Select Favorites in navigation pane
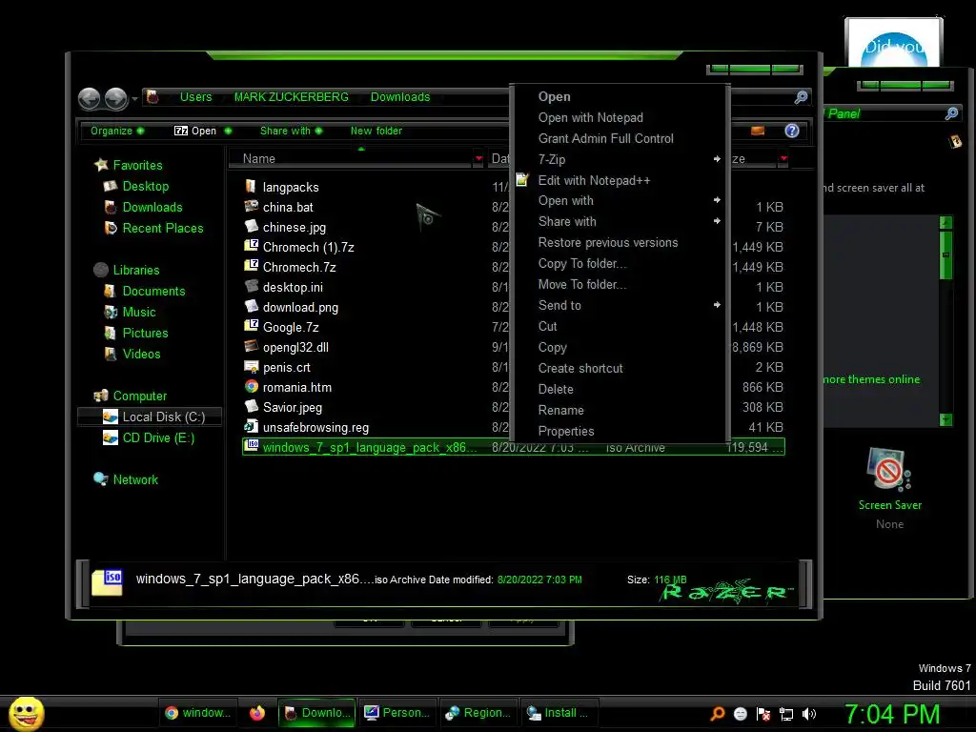Image resolution: width=976 pixels, height=732 pixels. coord(129,165)
